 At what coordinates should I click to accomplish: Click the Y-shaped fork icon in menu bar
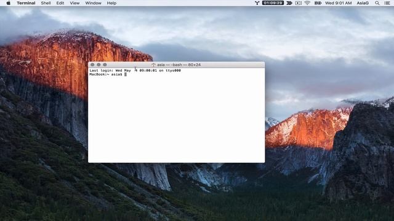click(257, 3)
